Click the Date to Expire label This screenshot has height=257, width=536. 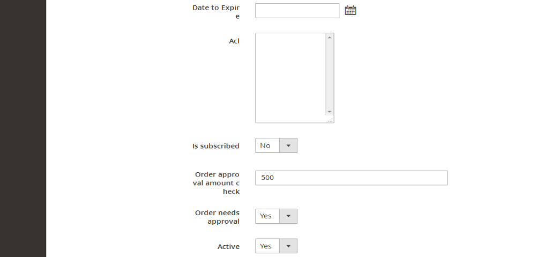click(x=216, y=12)
